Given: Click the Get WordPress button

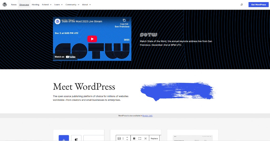Looking at the screenshot, I should pos(258,5).
